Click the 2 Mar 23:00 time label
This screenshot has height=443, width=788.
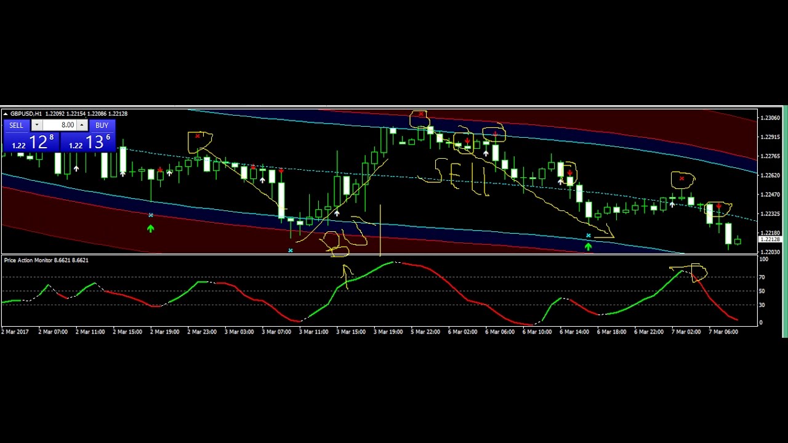pyautogui.click(x=202, y=332)
